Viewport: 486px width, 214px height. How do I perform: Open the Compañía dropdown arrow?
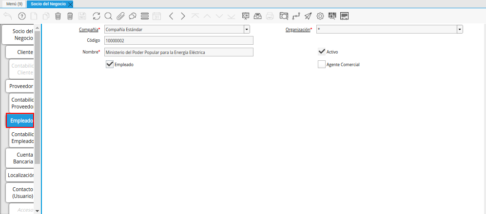pos(247,30)
